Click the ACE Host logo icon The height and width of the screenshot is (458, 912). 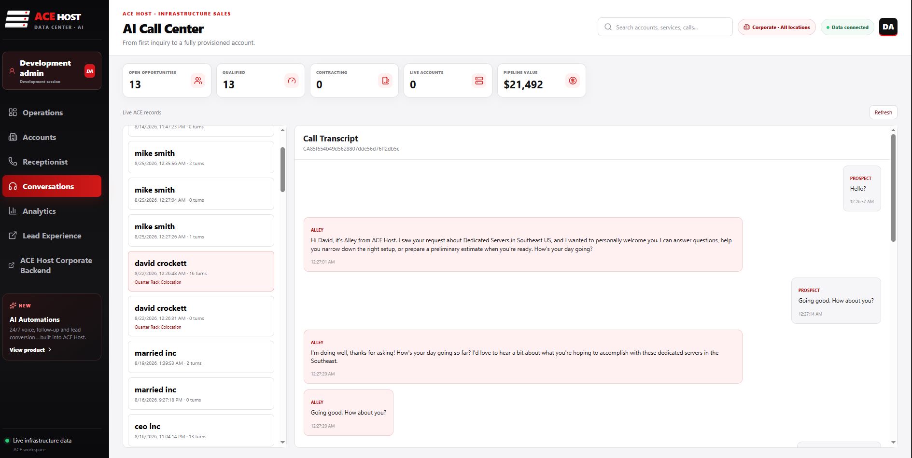[x=17, y=19]
